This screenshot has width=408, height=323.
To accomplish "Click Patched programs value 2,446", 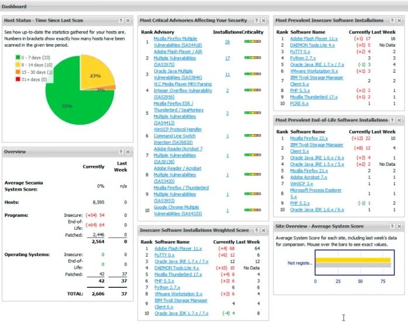I will 98,234.
